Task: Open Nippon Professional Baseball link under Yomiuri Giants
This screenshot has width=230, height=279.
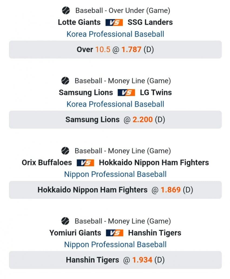Action: pyautogui.click(x=115, y=245)
